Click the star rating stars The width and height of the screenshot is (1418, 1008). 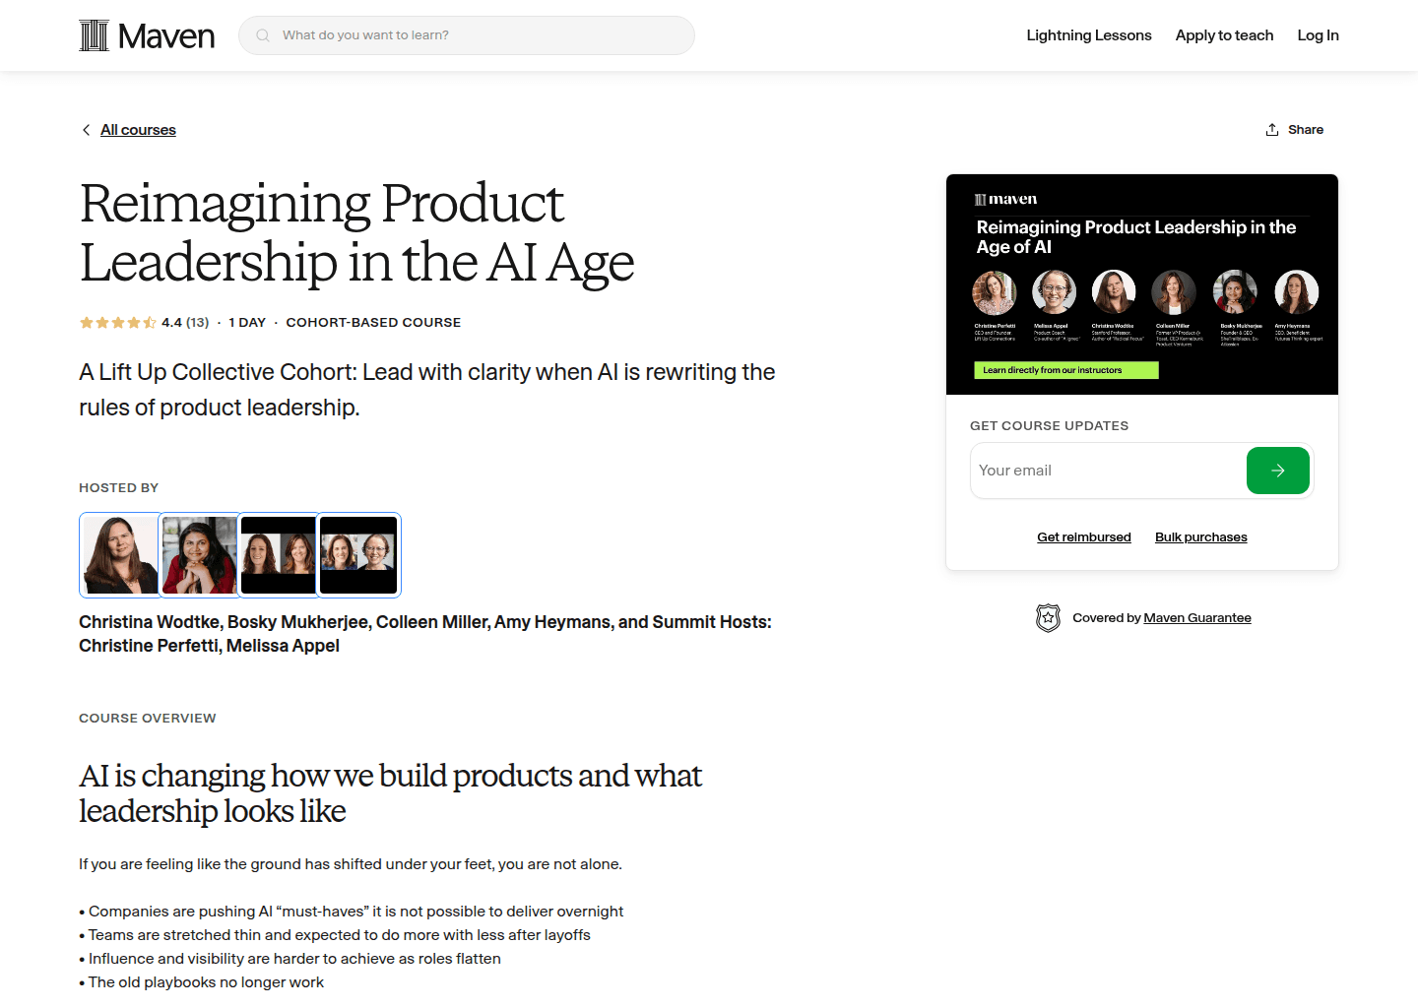(117, 322)
